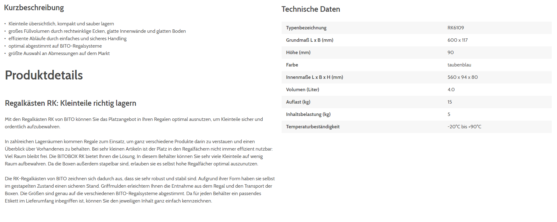
Task: Click the Temperaturbeständigkeit row label
Action: point(313,127)
